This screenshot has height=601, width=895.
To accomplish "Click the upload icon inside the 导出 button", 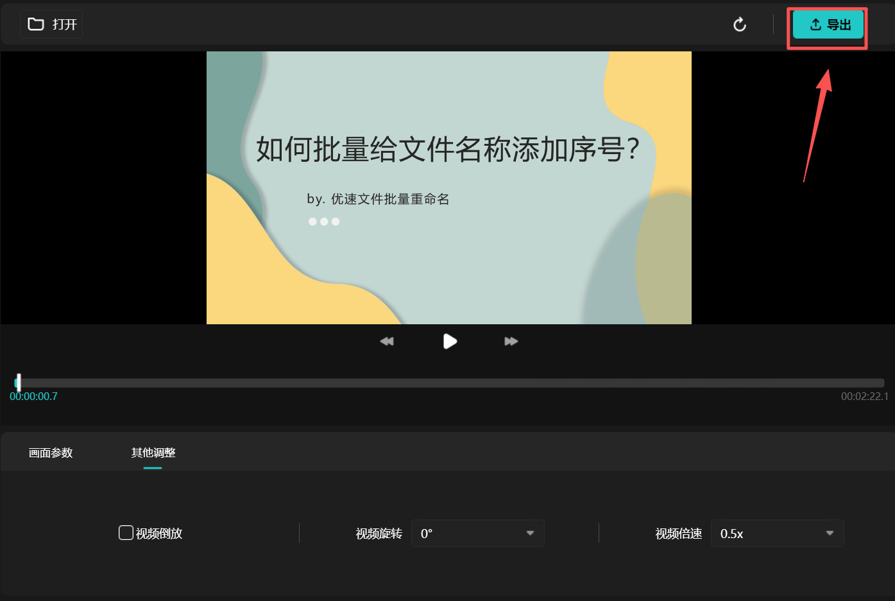I will point(815,24).
